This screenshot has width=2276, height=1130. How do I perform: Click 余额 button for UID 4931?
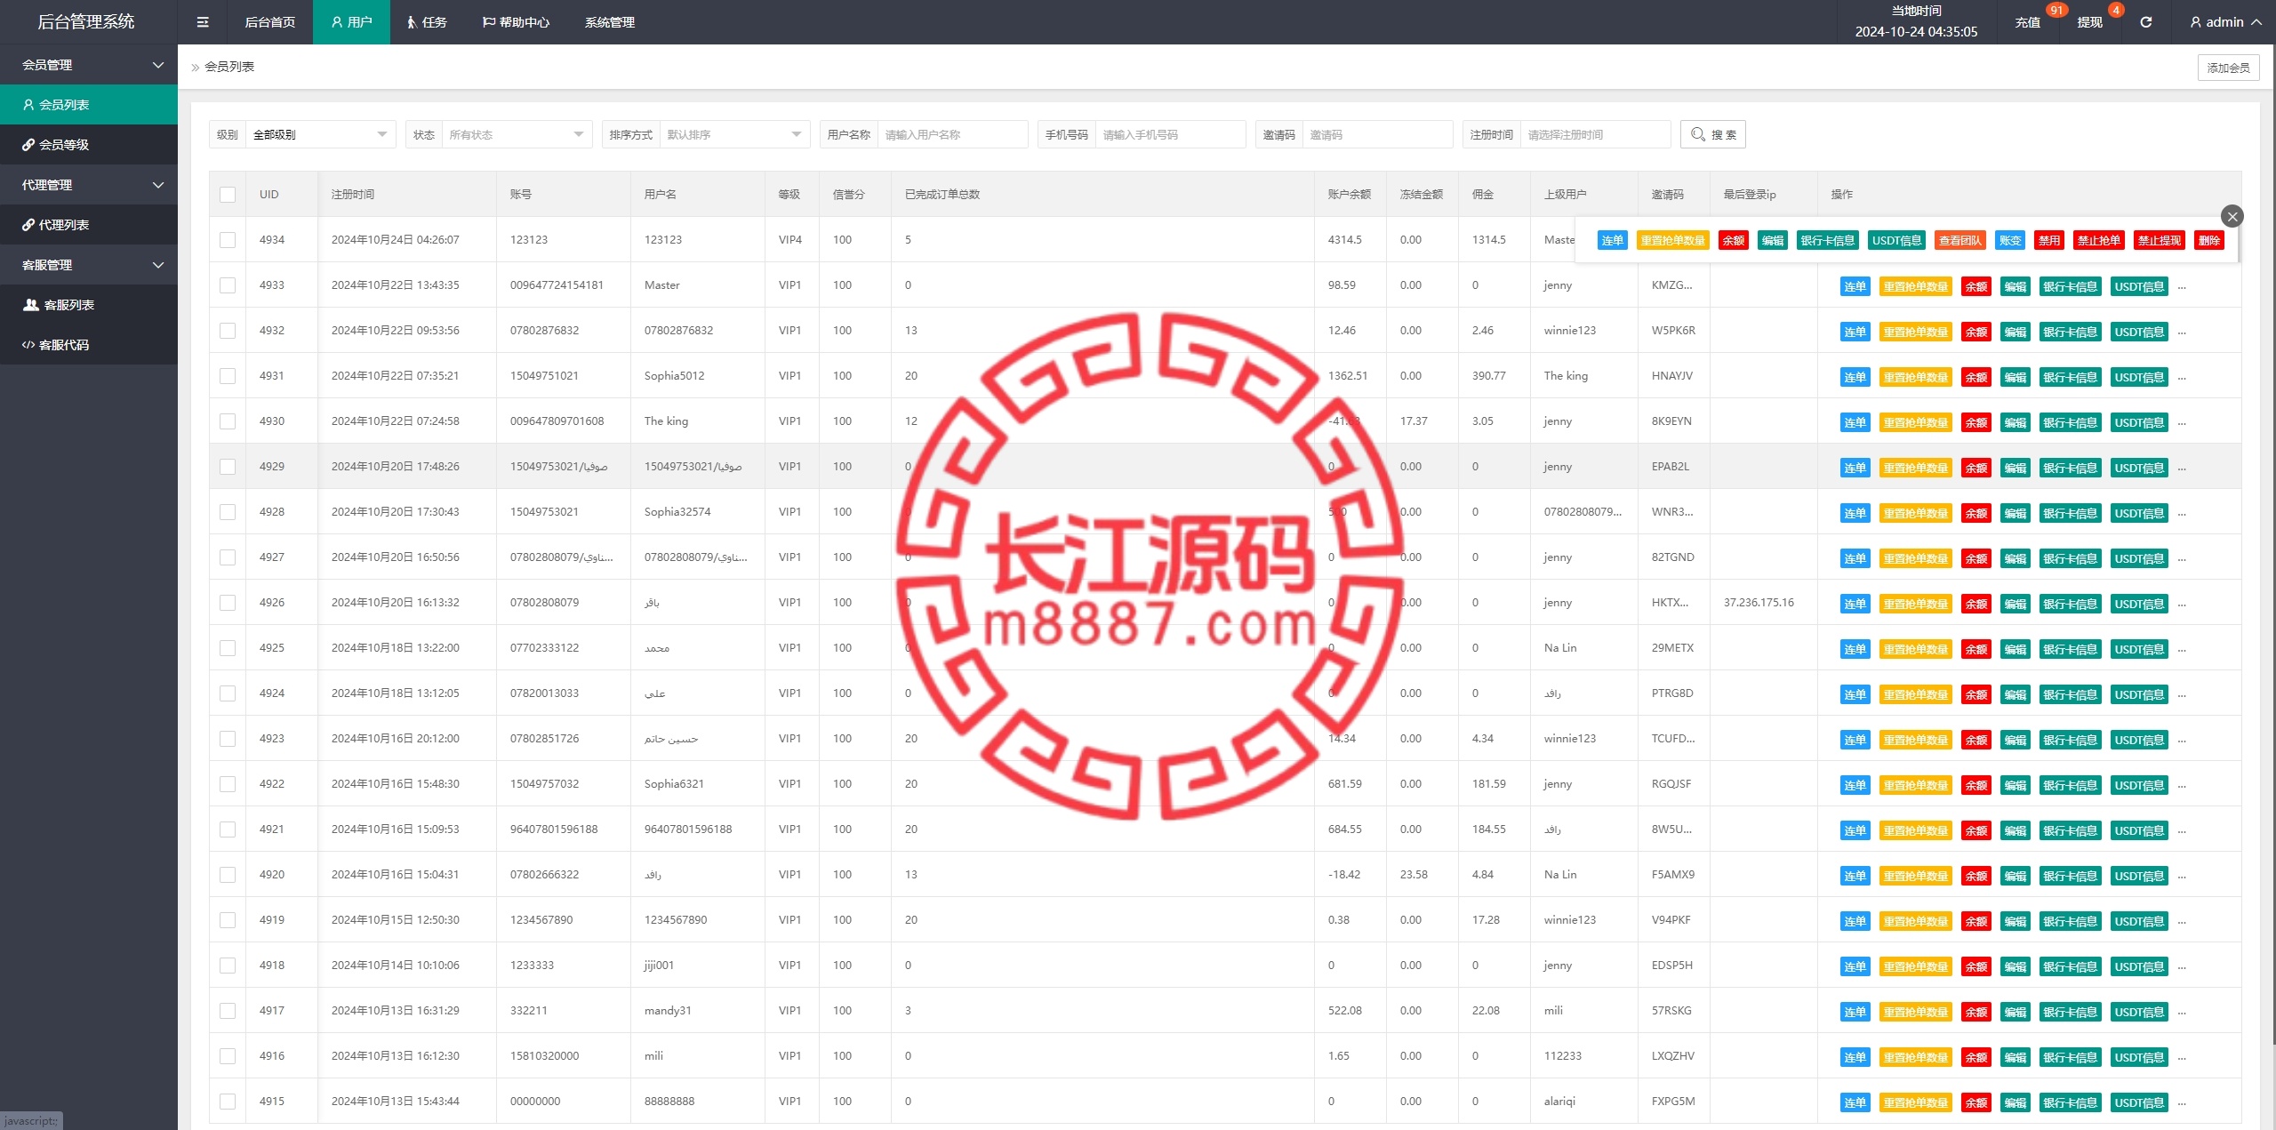tap(1975, 377)
